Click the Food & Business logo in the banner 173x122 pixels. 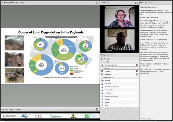55,116
